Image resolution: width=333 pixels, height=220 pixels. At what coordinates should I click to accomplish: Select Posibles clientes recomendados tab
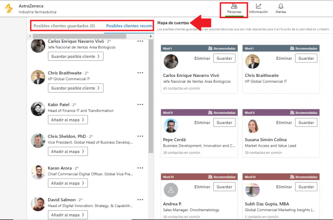point(129,26)
